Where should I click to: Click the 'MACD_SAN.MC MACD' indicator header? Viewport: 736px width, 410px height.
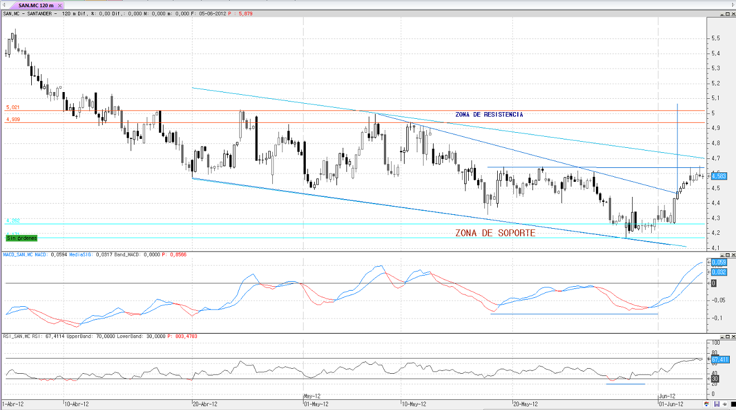25,254
